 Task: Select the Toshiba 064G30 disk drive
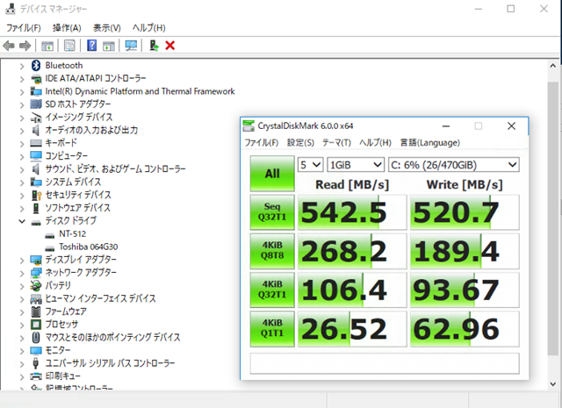click(89, 247)
